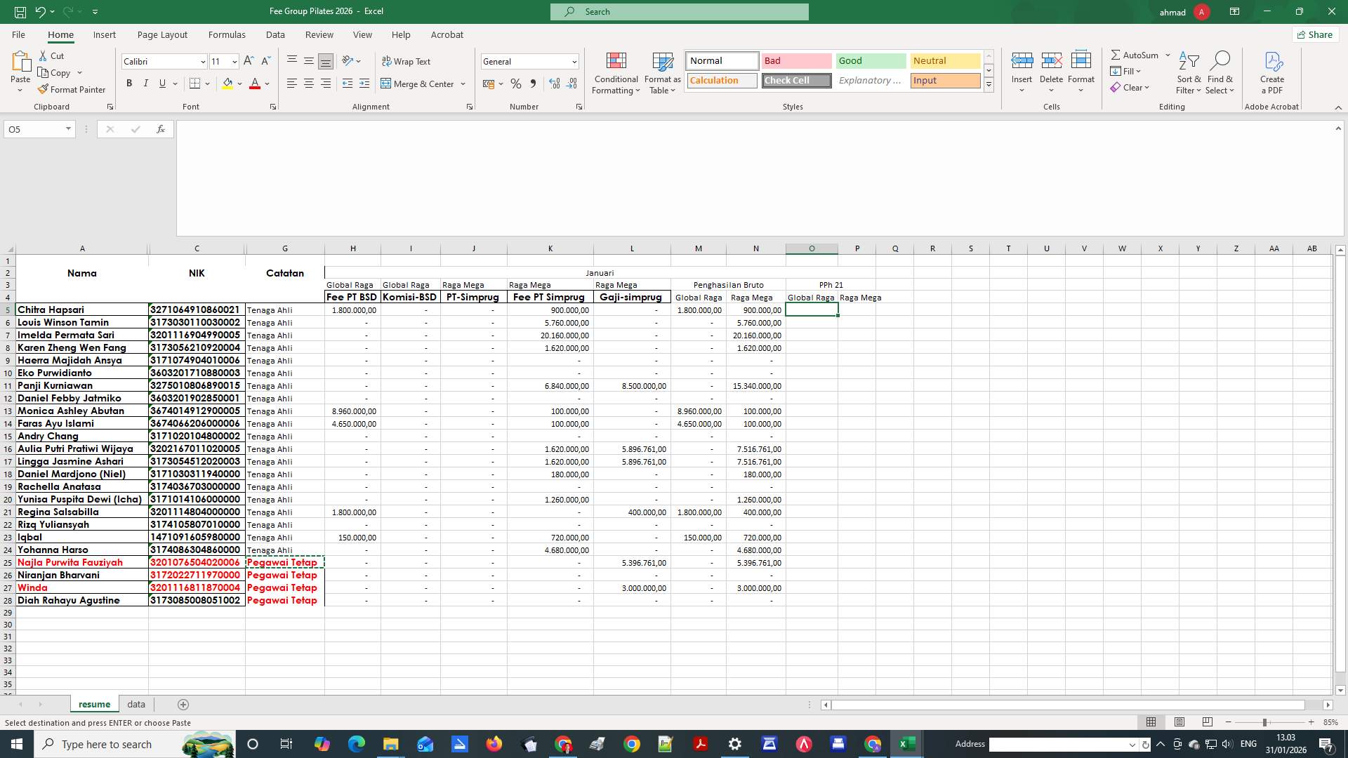Screen dimensions: 1348x758
Task: Toggle underline formatting
Action: click(x=161, y=84)
